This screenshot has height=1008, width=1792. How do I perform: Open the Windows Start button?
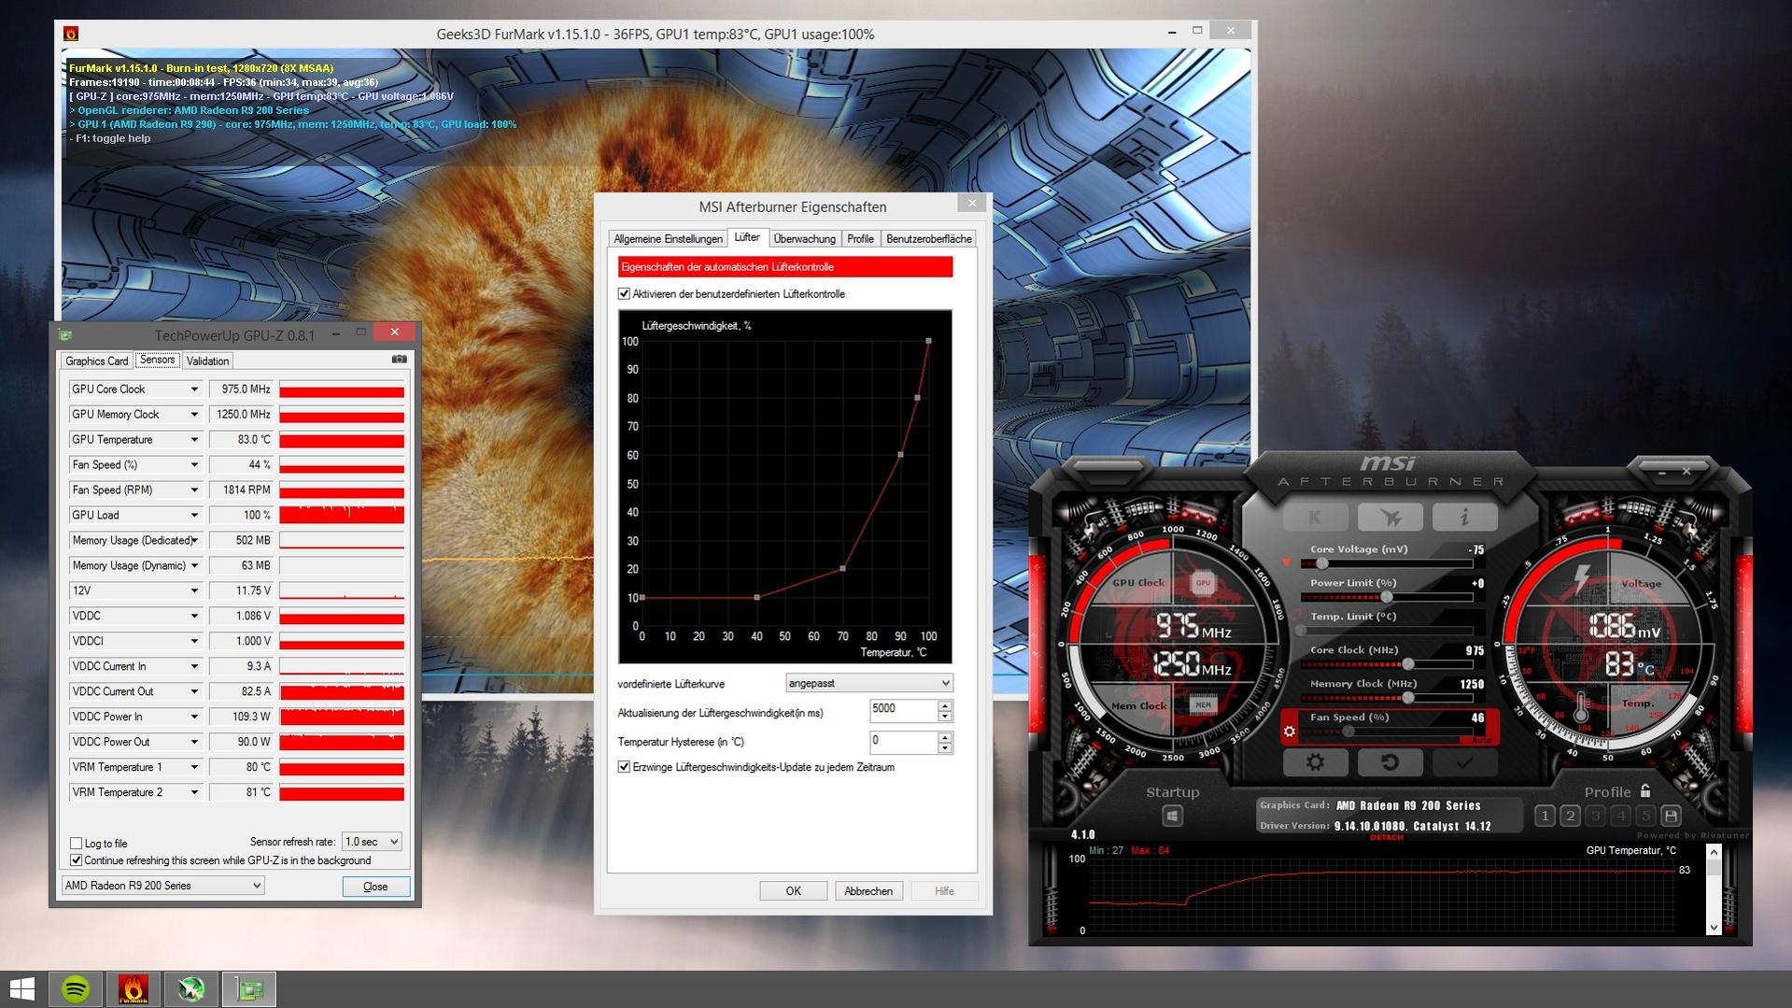pyautogui.click(x=21, y=988)
